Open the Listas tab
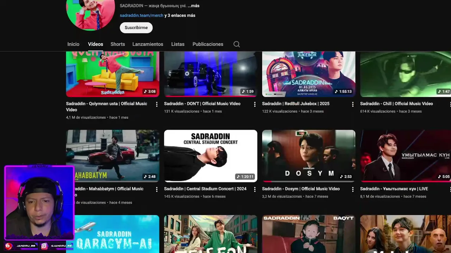451x253 pixels. [x=178, y=44]
